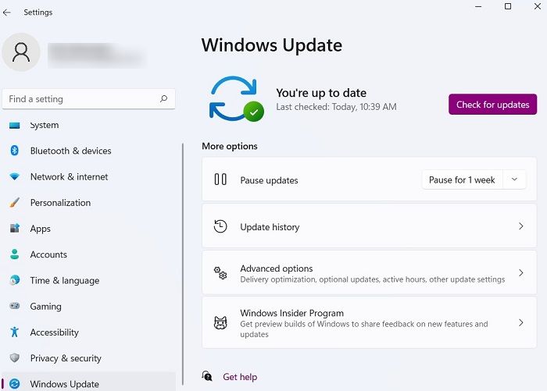
Task: Click the Update history clock icon
Action: (220, 226)
